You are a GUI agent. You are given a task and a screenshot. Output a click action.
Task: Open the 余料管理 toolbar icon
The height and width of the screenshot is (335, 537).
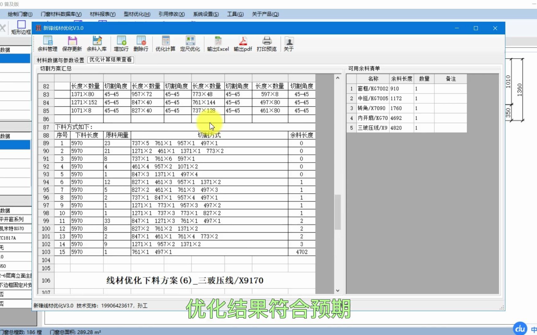pyautogui.click(x=48, y=43)
